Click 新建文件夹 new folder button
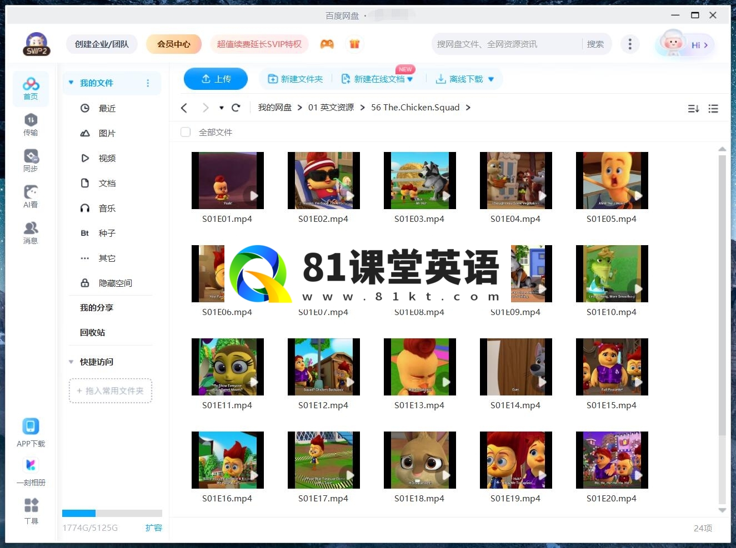Screen dimensions: 736x548 (296, 79)
